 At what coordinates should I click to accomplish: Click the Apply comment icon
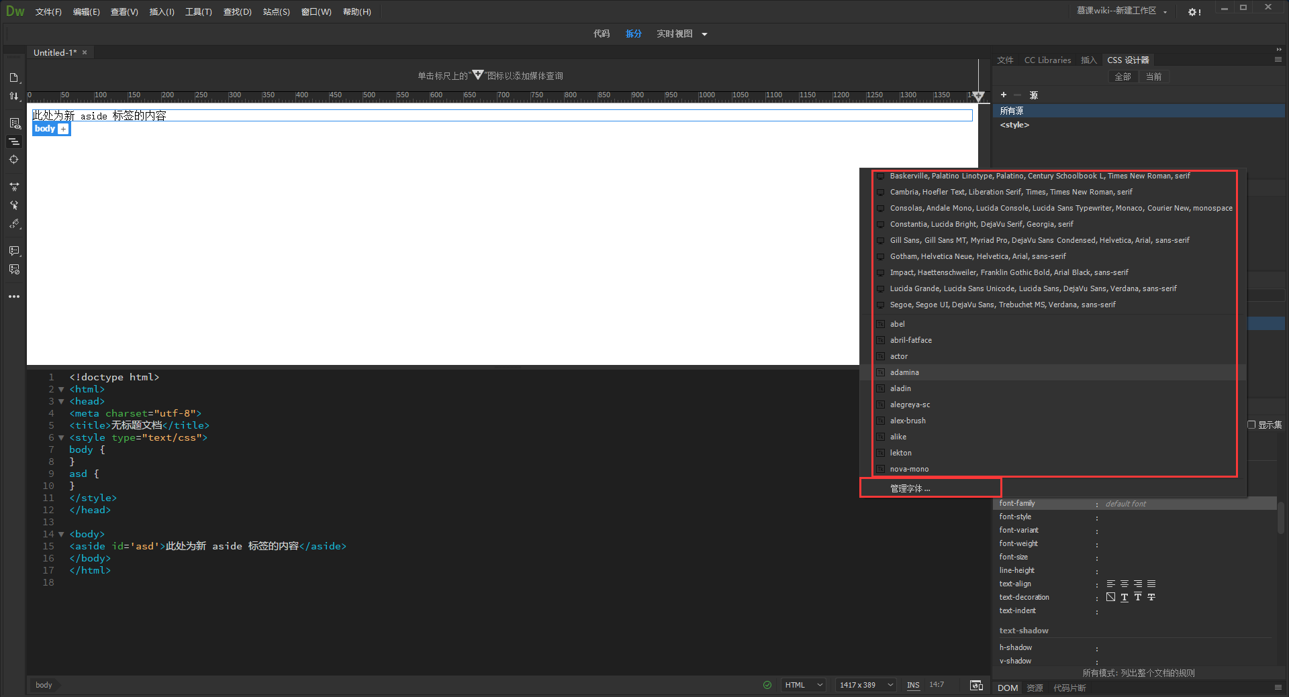(13, 251)
